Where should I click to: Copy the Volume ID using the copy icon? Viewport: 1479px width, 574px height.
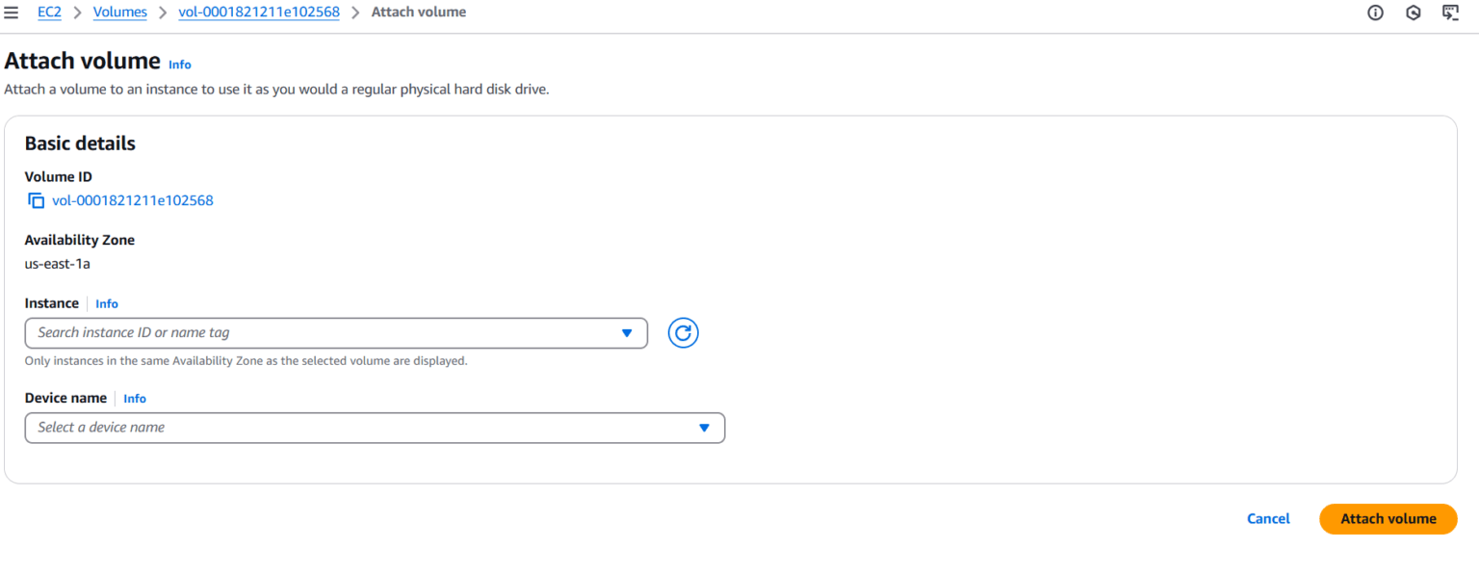coord(35,200)
